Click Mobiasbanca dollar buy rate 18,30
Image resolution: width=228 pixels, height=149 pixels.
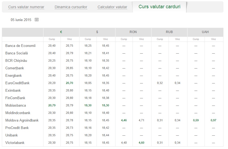(x=88, y=105)
